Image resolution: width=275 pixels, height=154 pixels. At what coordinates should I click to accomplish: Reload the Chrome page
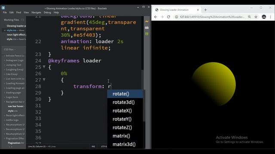[x=168, y=17]
